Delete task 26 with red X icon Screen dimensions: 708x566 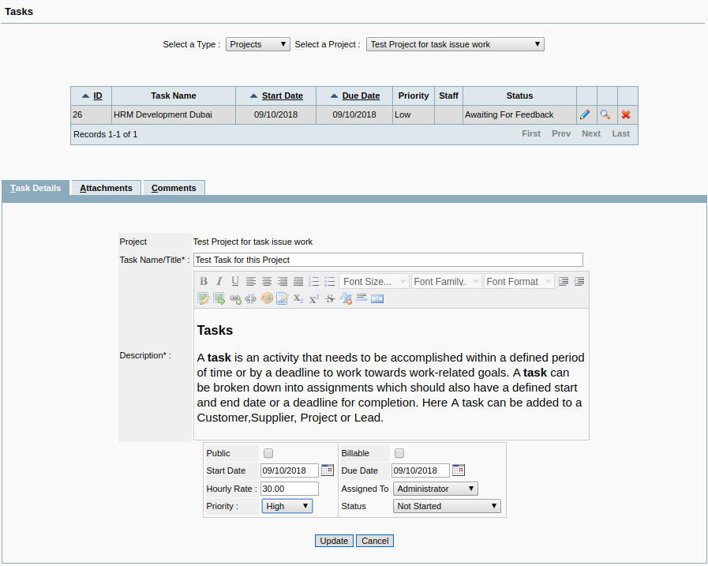pyautogui.click(x=626, y=114)
